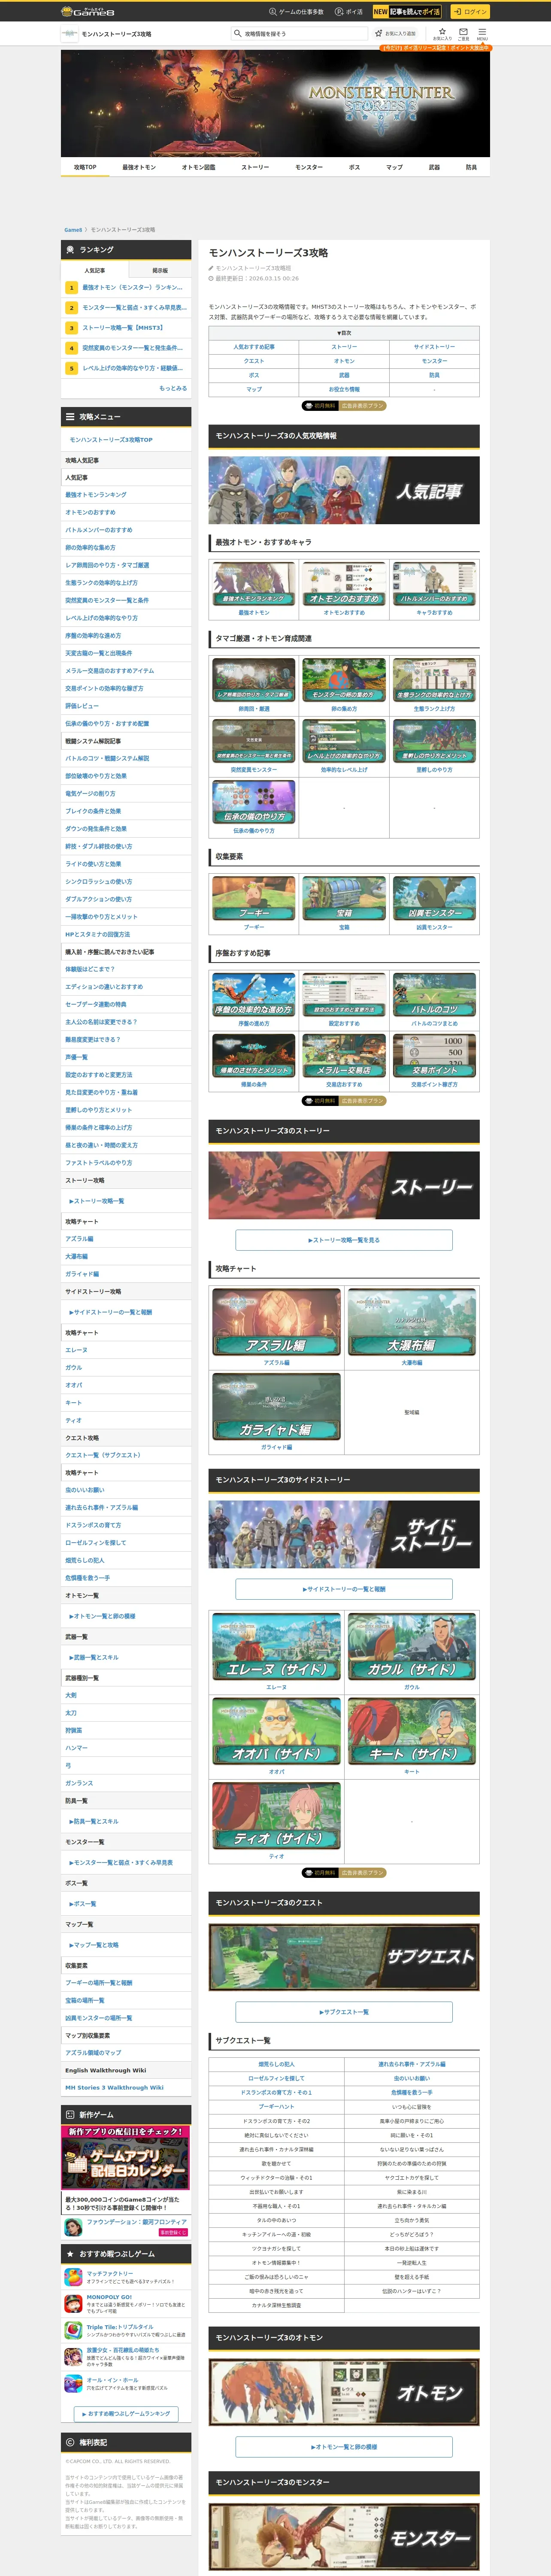This screenshot has height=2576, width=551.
Task: Click the おすすめ暇つぶしゲームランキング button
Action: [126, 2414]
